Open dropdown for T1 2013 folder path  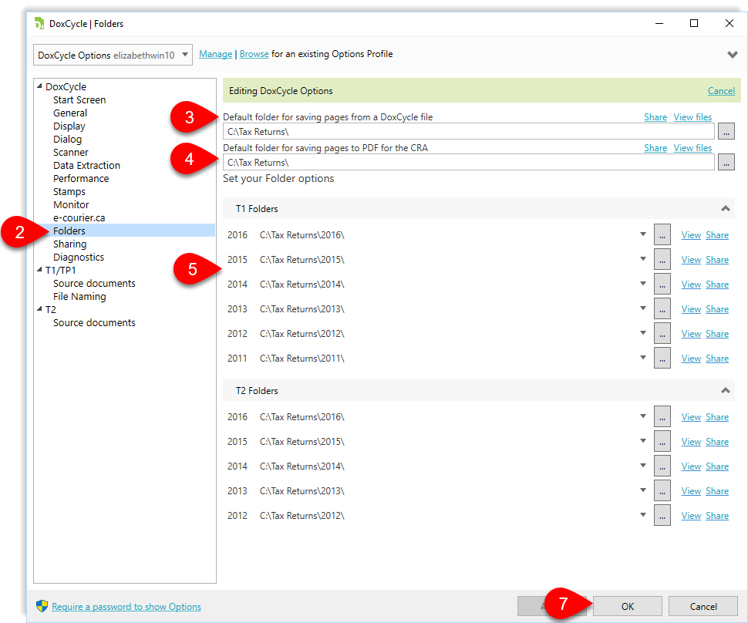[643, 308]
